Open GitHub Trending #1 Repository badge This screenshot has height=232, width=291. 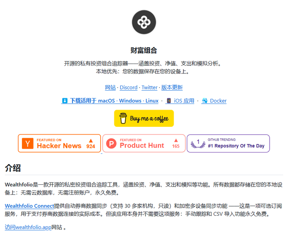coord(228,143)
